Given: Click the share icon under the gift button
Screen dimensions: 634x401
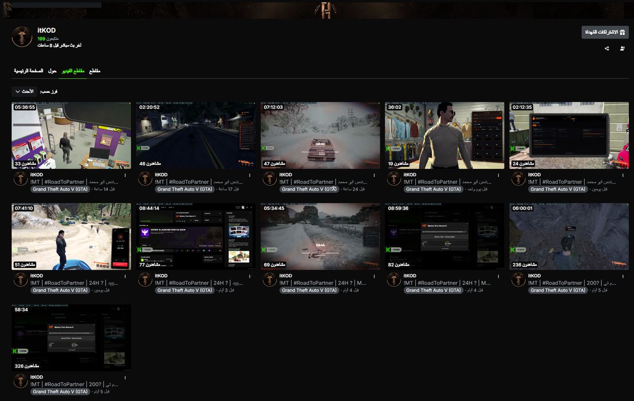Looking at the screenshot, I should 607,49.
